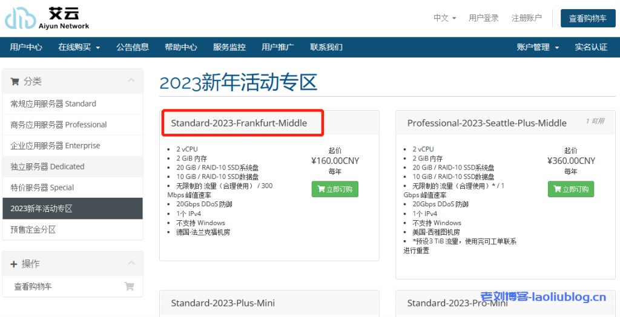Click the 注册账户 link
The image size is (620, 317).
click(527, 18)
